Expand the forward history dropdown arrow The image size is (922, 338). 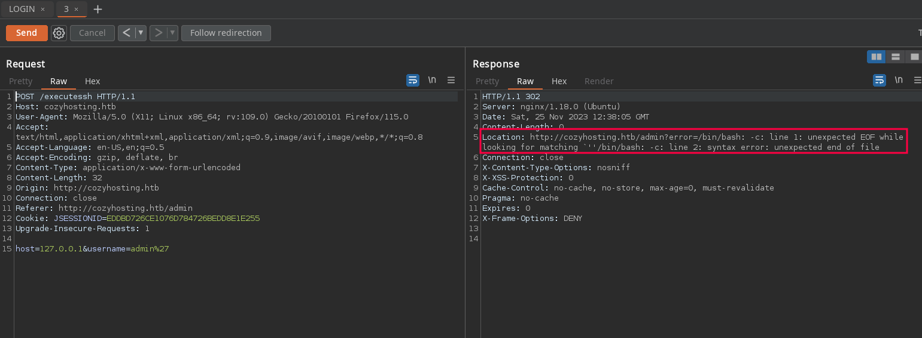pyautogui.click(x=172, y=33)
